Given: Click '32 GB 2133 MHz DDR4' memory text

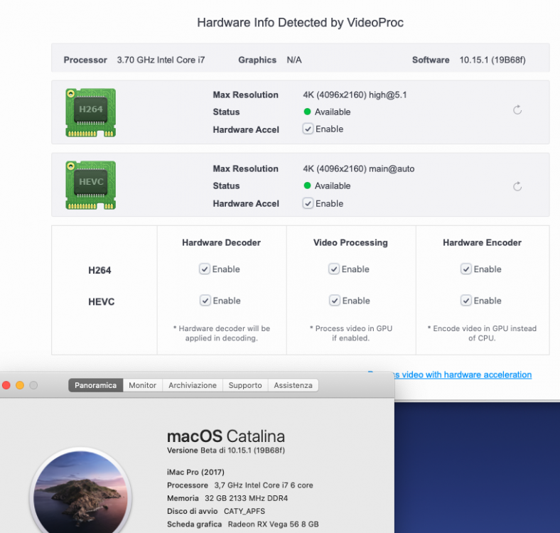Looking at the screenshot, I should coord(246,498).
